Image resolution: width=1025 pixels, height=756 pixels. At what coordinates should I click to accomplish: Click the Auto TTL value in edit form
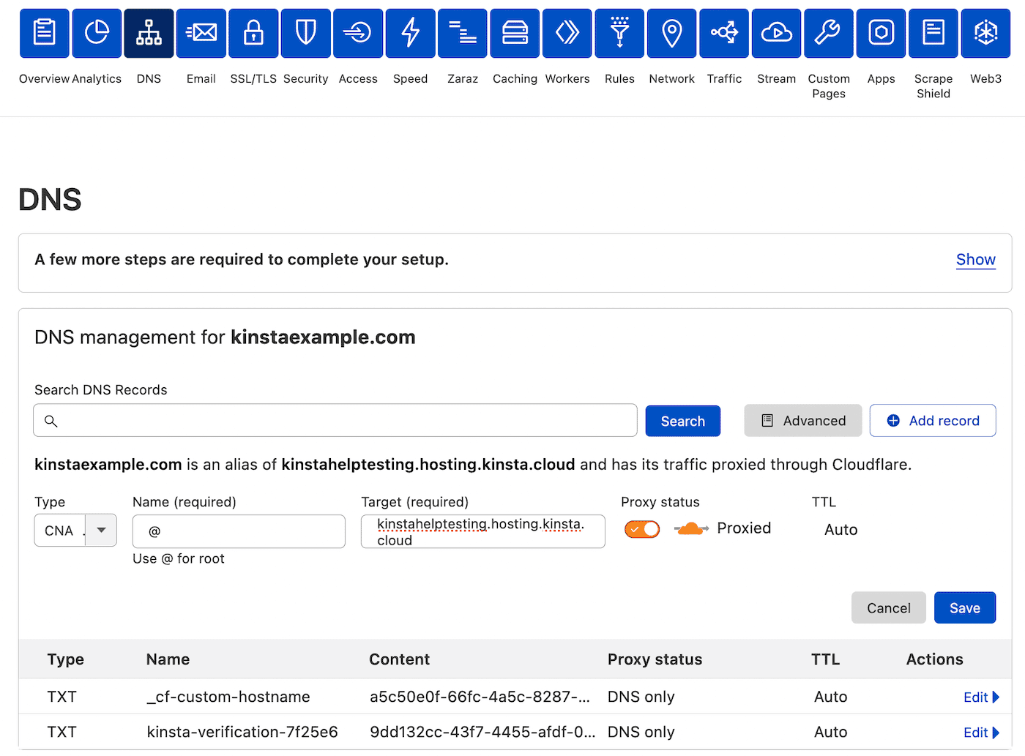(841, 530)
